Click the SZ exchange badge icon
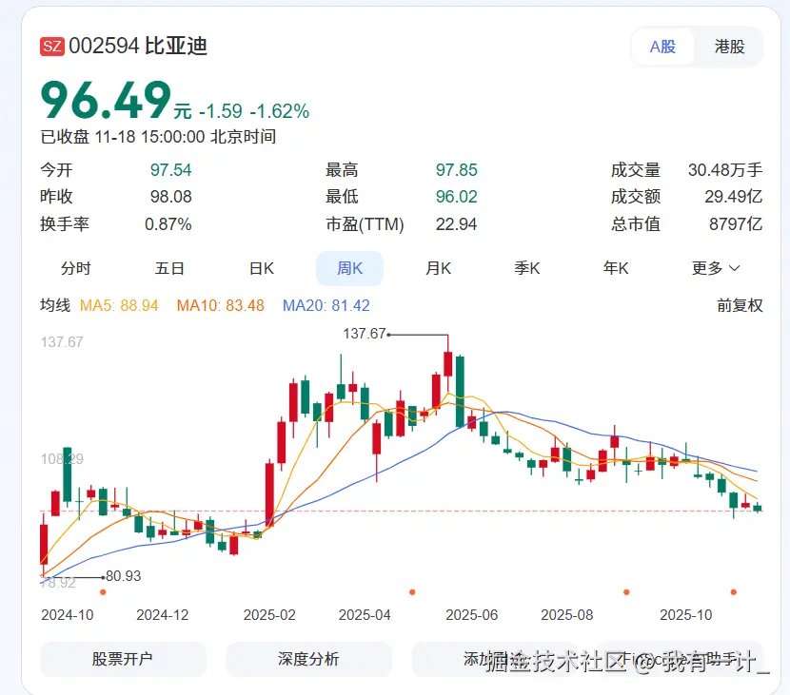 tap(51, 44)
